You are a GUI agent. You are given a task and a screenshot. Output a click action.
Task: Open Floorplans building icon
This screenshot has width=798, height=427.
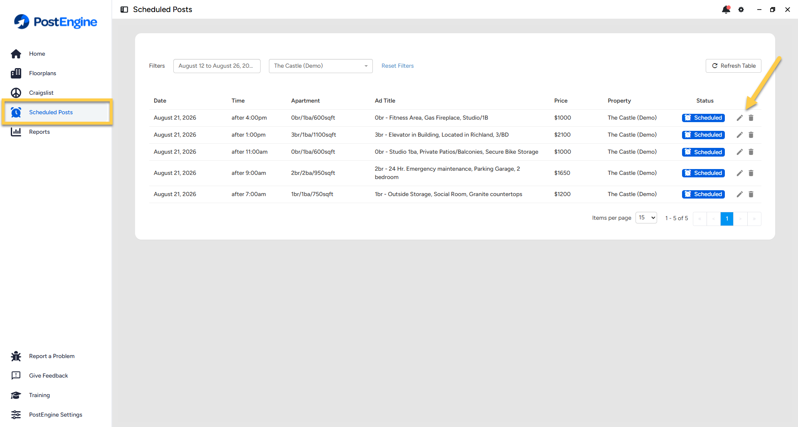pyautogui.click(x=16, y=73)
